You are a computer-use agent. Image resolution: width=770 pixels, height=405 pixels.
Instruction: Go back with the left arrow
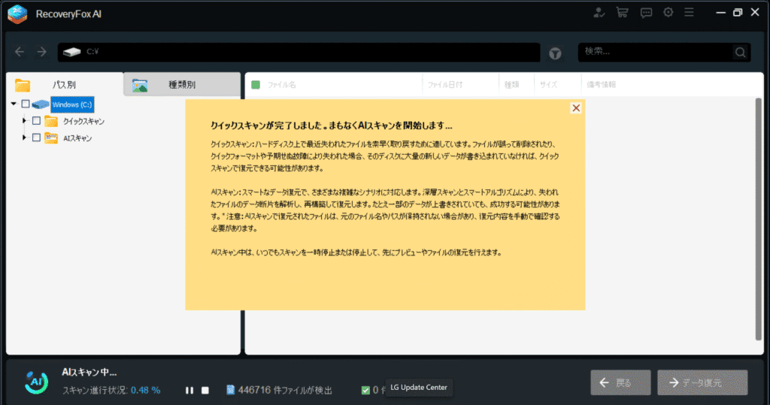click(20, 52)
